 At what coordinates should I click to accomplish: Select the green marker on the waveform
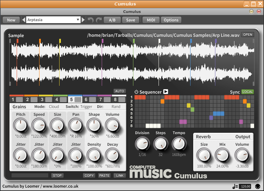[x=134, y=41]
